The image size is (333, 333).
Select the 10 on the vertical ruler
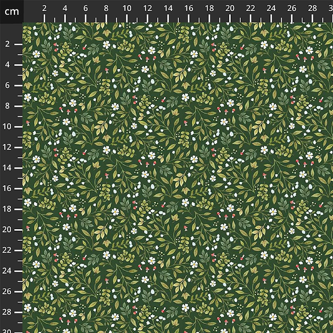(7, 127)
